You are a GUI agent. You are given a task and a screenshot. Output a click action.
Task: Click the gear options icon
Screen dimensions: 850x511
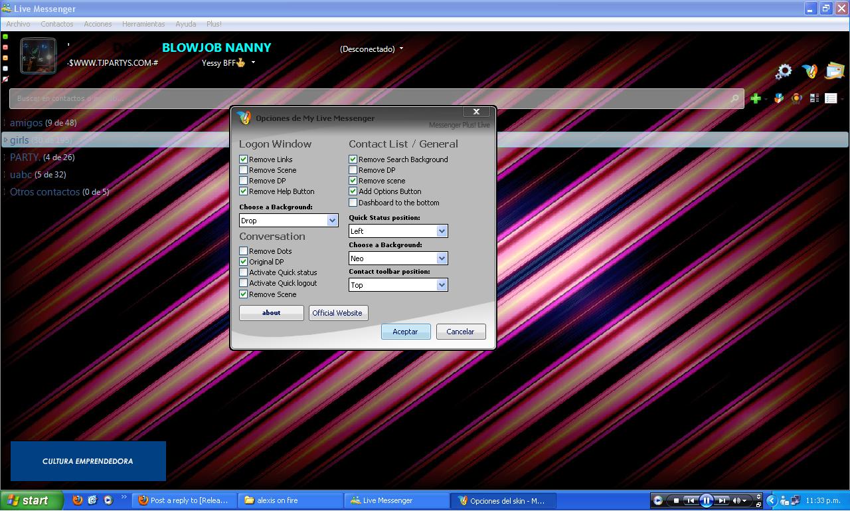click(x=784, y=71)
